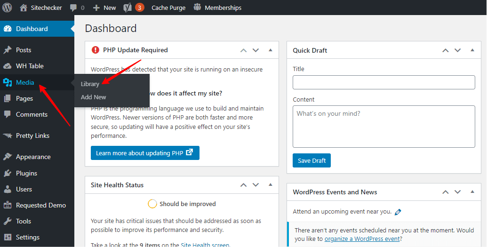Screen dimensions: 487x247
Task: Move PHP Update Required panel up
Action: tap(244, 50)
